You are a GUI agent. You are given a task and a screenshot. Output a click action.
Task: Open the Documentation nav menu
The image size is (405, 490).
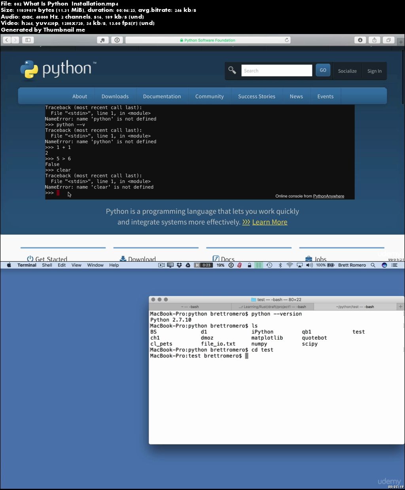click(x=162, y=96)
